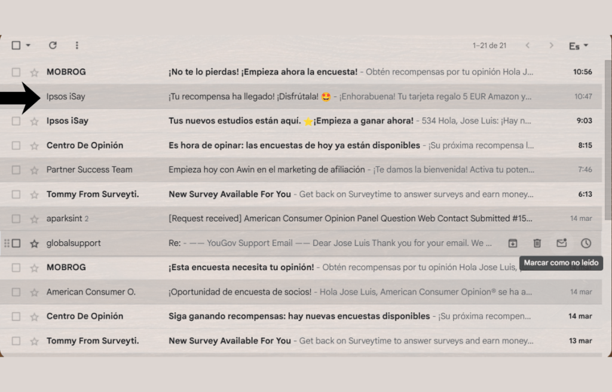
Task: Select the Ipsos iSay 9:03 email checkbox
Action: (x=16, y=121)
